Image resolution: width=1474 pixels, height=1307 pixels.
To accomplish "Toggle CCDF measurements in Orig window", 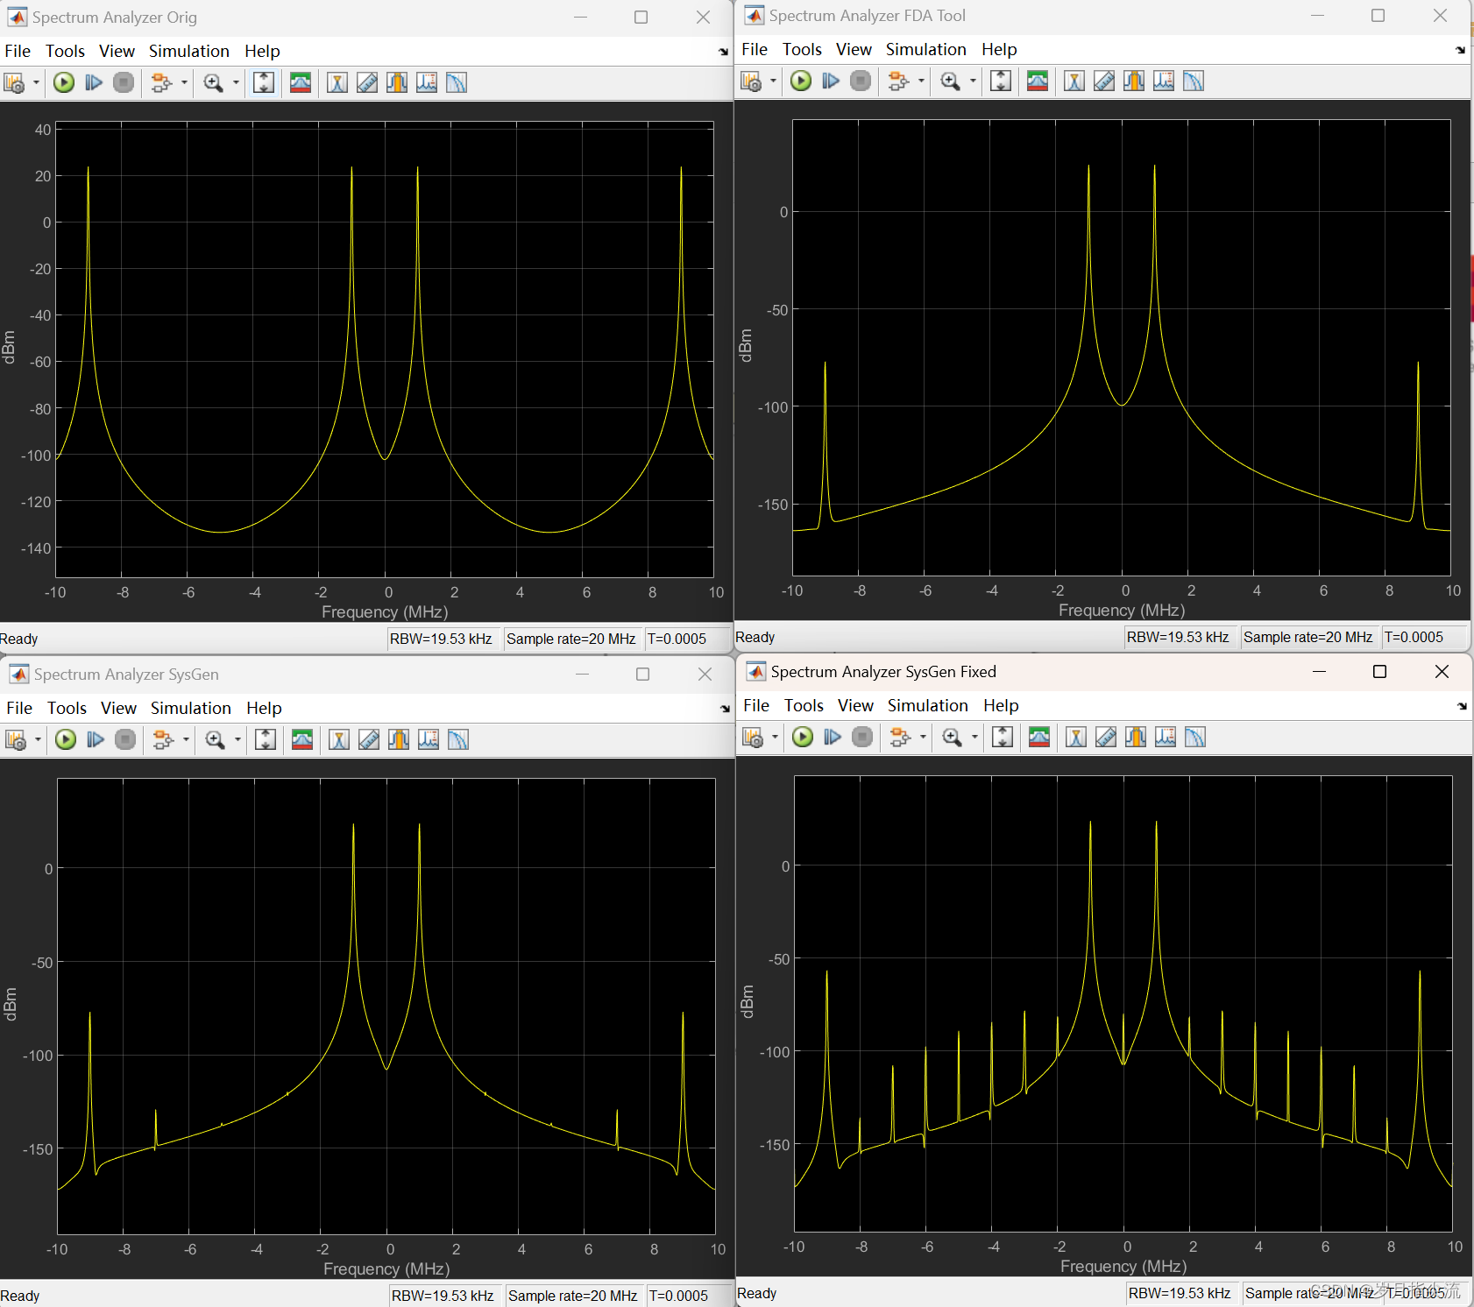I will 457,82.
